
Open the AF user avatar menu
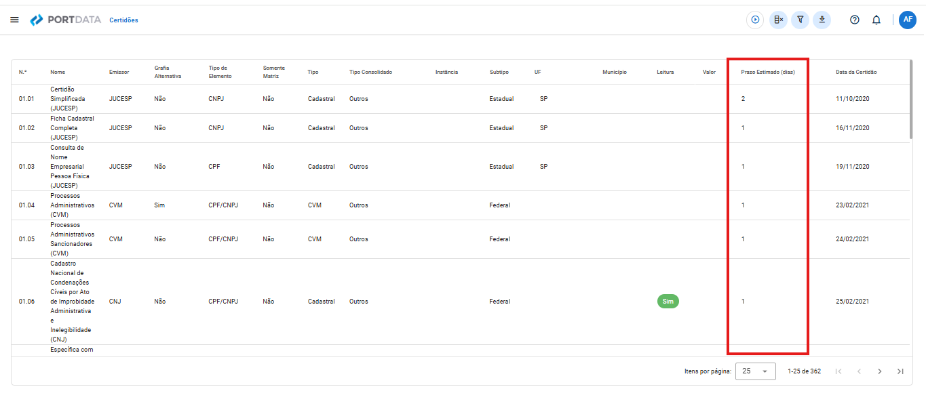pyautogui.click(x=908, y=20)
